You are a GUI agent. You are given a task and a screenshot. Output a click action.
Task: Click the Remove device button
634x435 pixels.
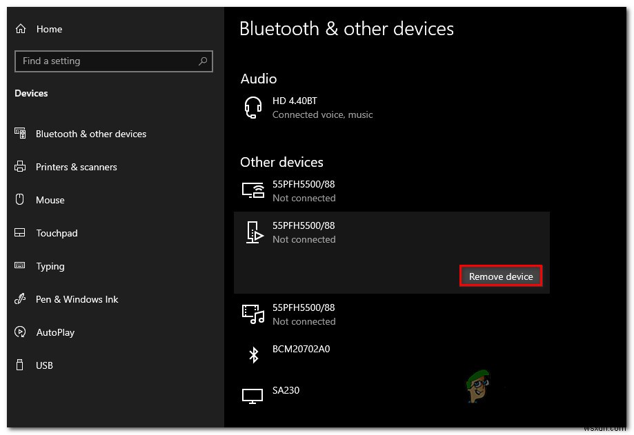point(501,276)
